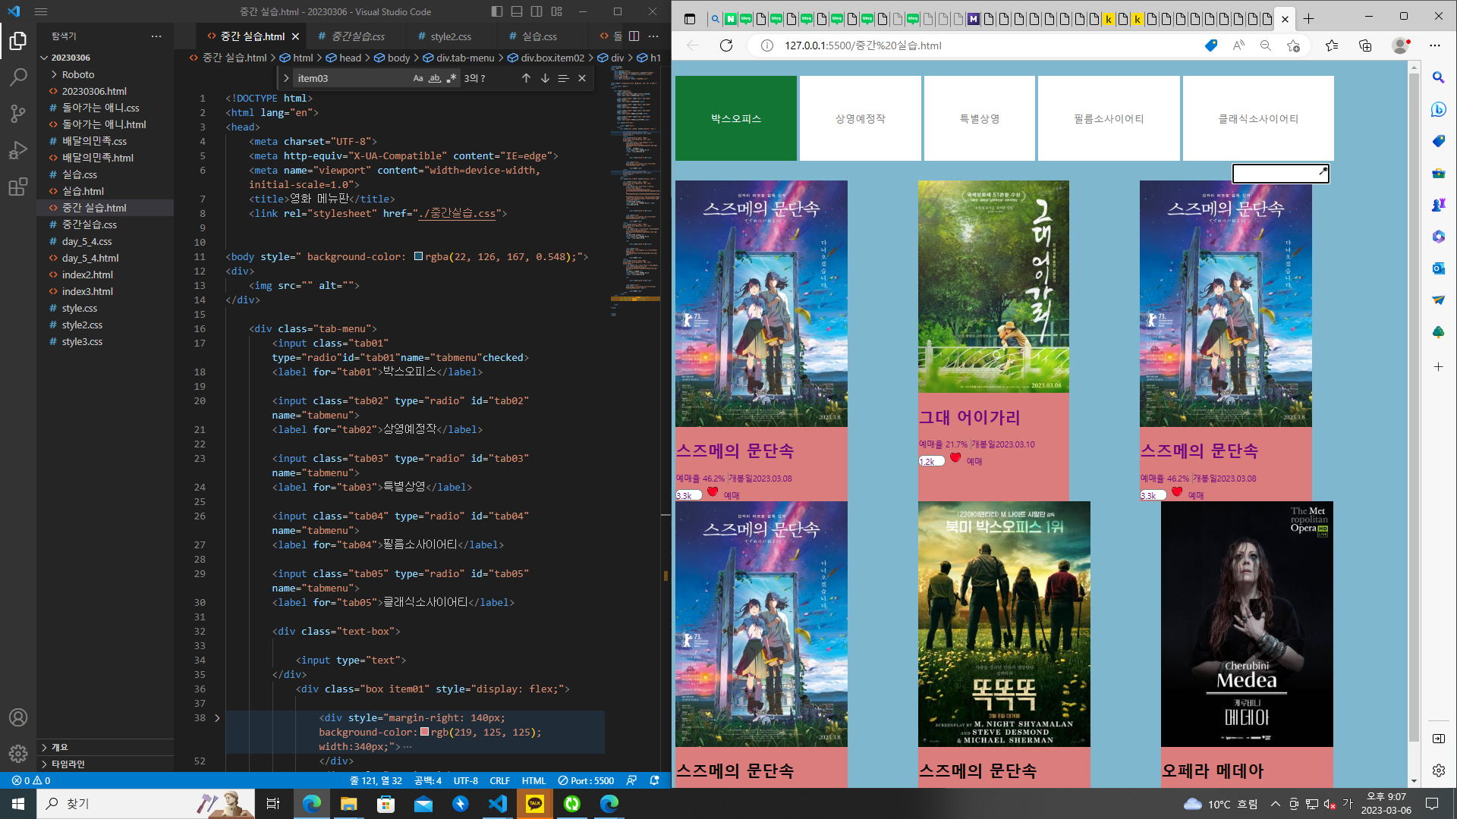Open Source Control view in activity bar

coord(18,114)
